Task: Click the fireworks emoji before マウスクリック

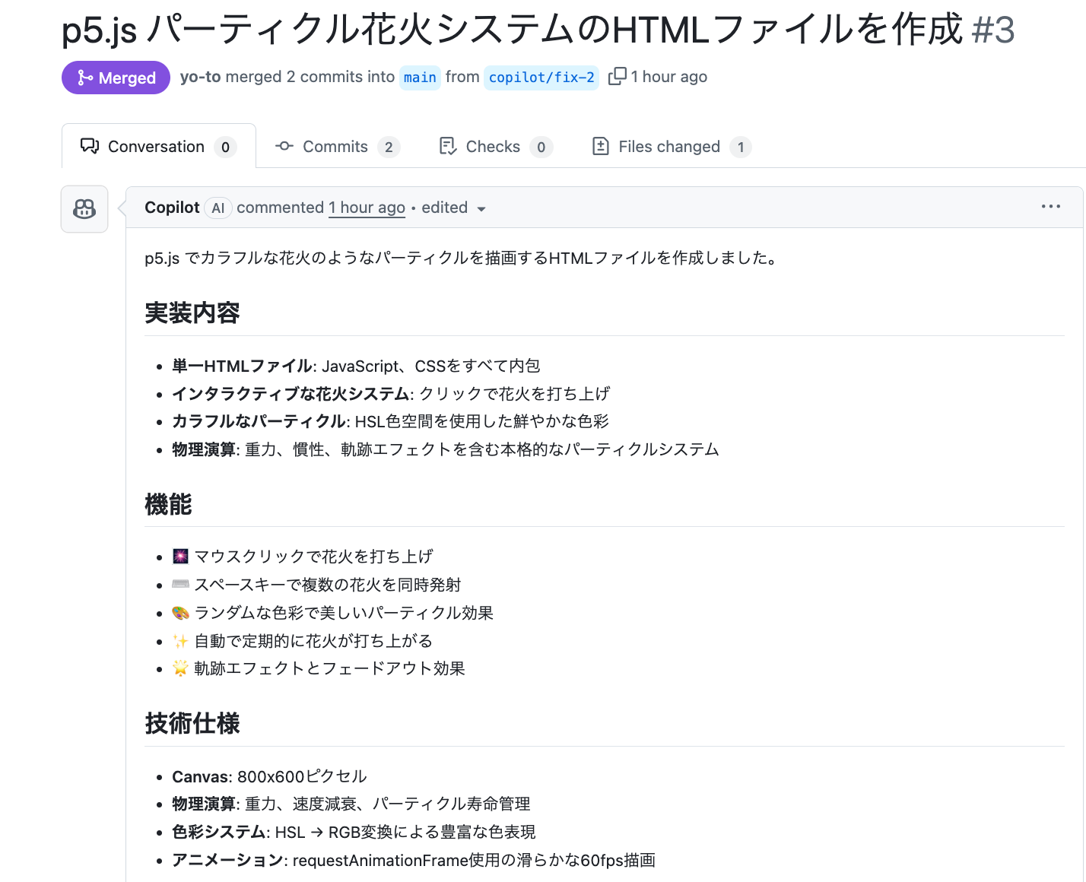Action: [x=180, y=557]
